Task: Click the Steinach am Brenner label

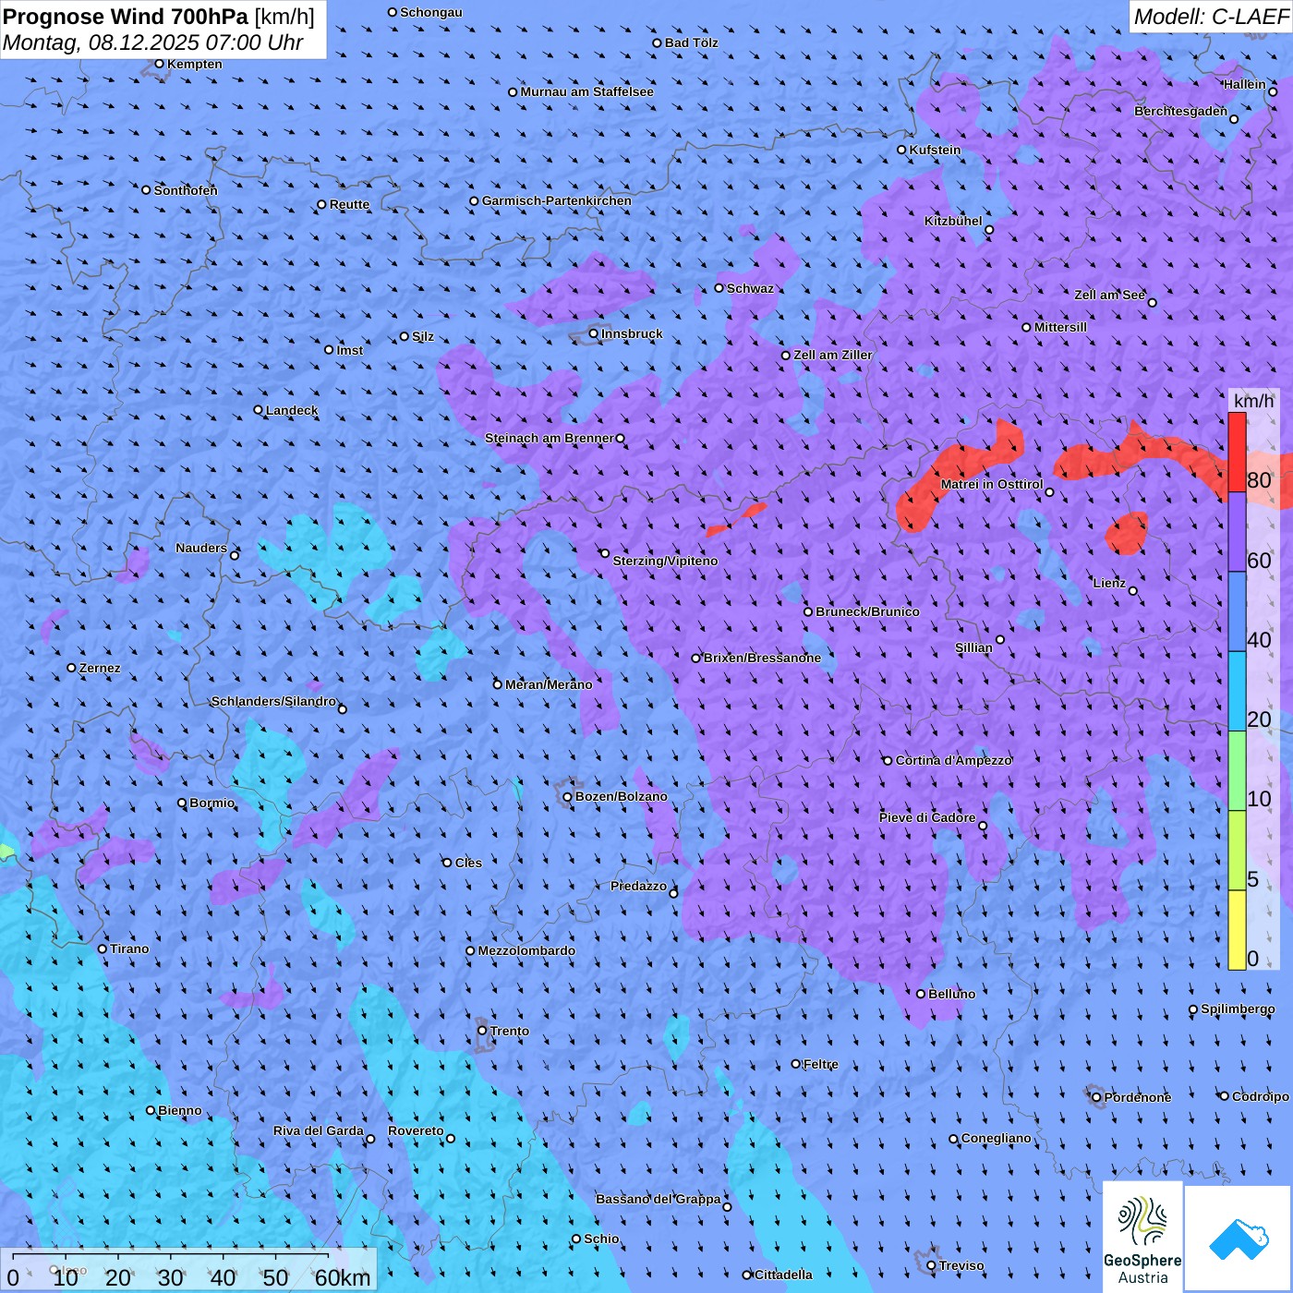Action: pyautogui.click(x=550, y=438)
